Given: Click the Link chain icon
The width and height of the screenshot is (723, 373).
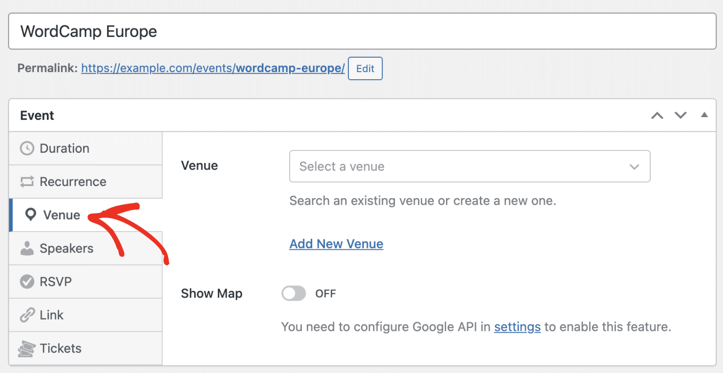Looking at the screenshot, I should click(x=27, y=315).
